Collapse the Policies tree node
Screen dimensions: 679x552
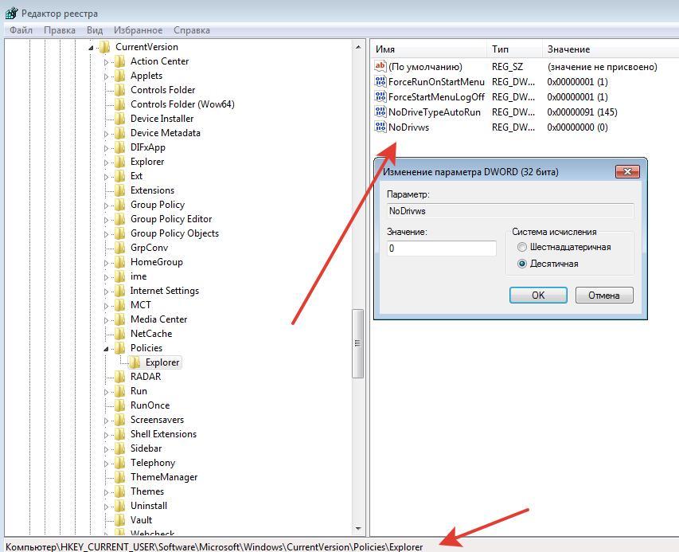[106, 348]
